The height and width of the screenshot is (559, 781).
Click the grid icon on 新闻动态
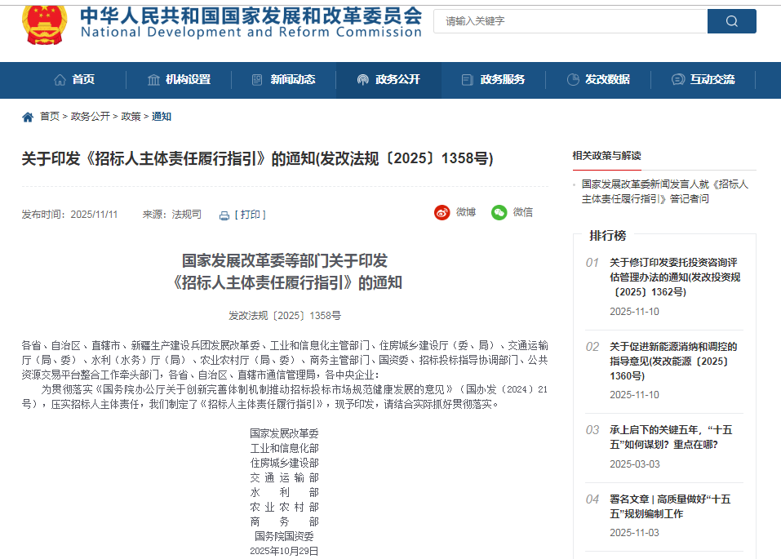click(x=256, y=80)
